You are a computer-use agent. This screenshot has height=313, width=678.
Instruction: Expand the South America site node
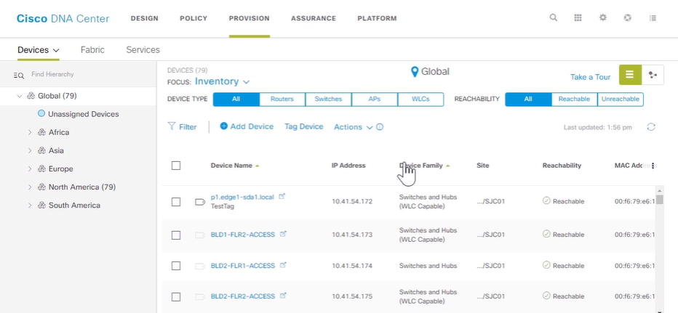coord(30,205)
